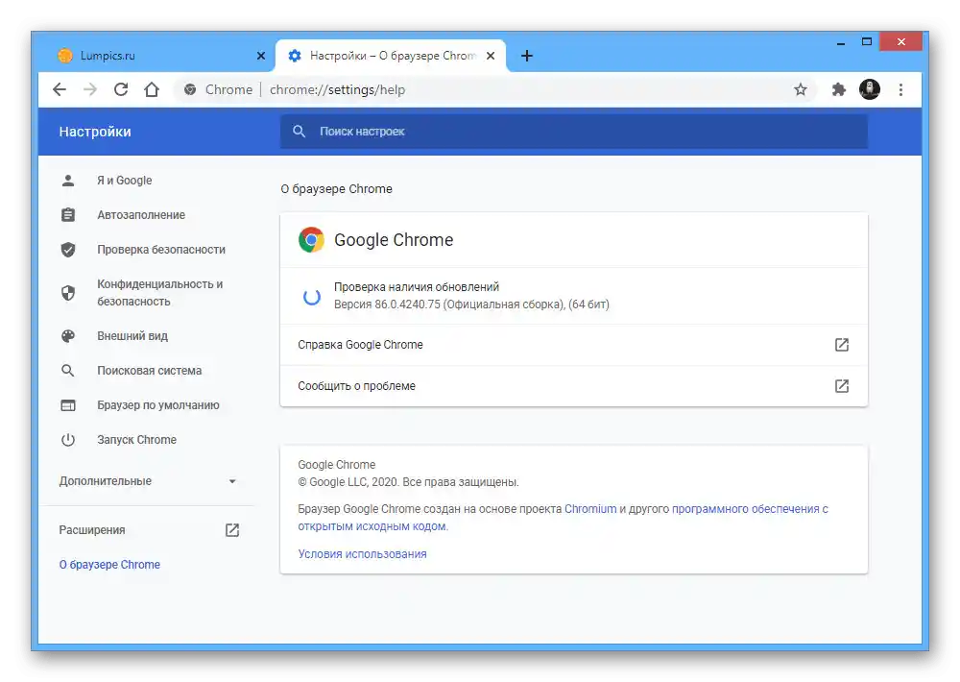Open the profile avatar menu
The image size is (960, 682).
click(x=870, y=89)
